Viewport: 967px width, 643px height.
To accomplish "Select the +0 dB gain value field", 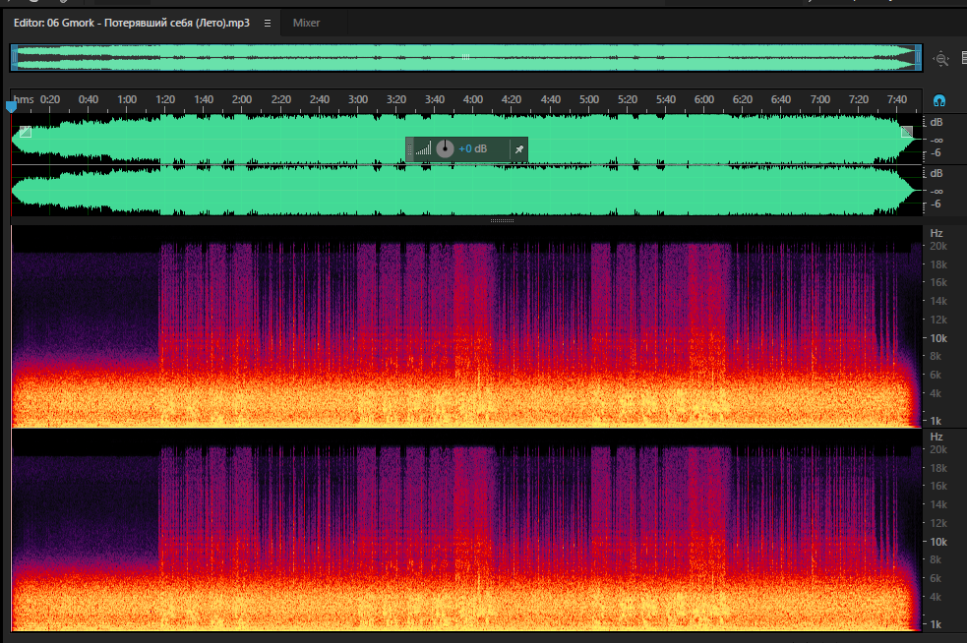I will pyautogui.click(x=473, y=148).
